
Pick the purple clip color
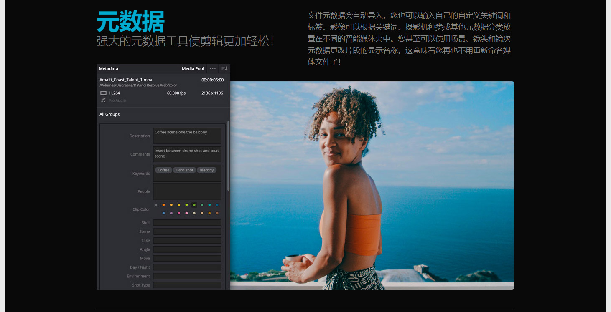pos(171,213)
